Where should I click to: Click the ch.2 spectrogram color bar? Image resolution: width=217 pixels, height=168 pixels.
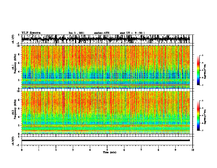(198, 116)
